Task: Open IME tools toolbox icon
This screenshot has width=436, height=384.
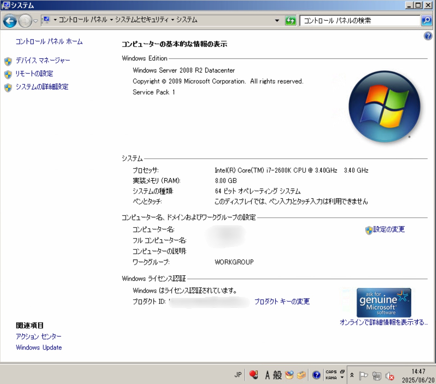Action: pyautogui.click(x=301, y=375)
